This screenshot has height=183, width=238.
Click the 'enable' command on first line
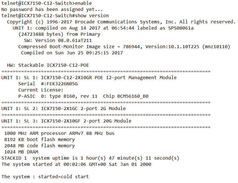(x=83, y=3)
